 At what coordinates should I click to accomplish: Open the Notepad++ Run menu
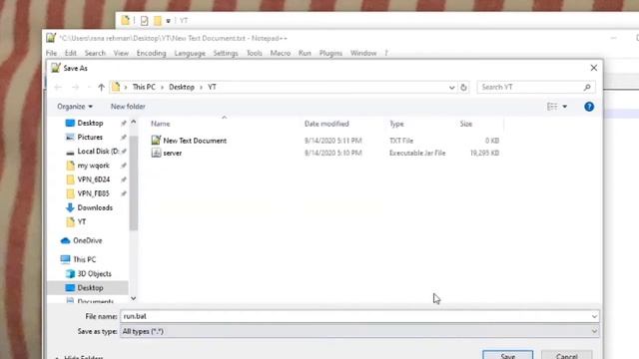tap(305, 53)
